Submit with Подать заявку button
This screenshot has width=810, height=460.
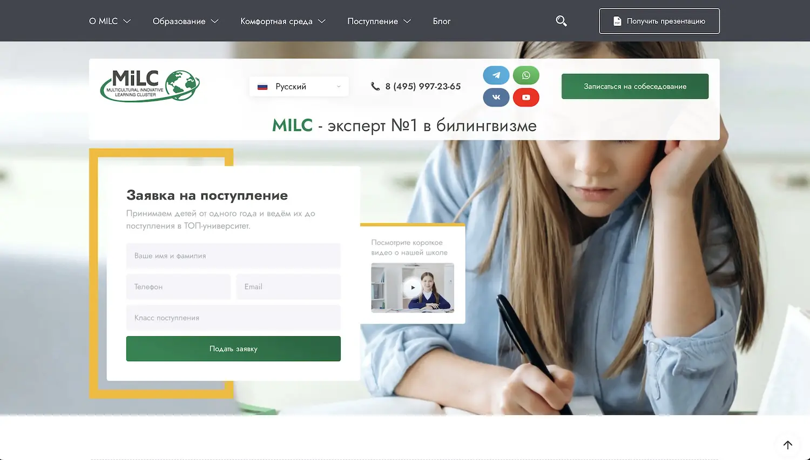point(233,349)
